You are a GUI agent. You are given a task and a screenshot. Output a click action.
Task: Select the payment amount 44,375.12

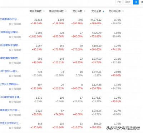(x=96, y=20)
